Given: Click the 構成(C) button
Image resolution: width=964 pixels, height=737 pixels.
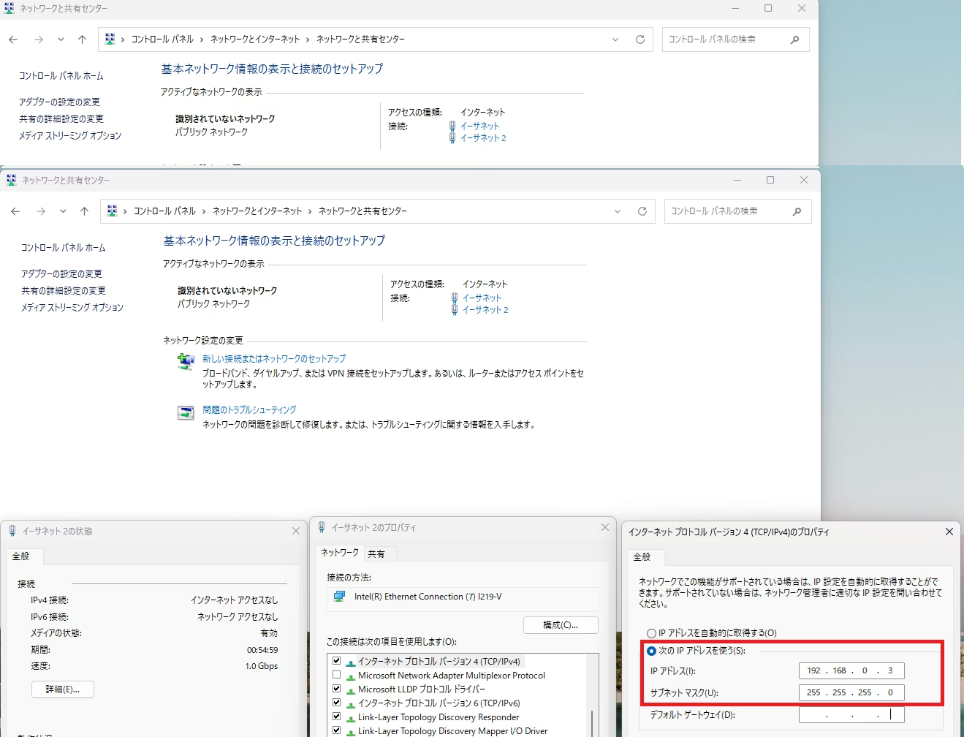Looking at the screenshot, I should tap(560, 624).
